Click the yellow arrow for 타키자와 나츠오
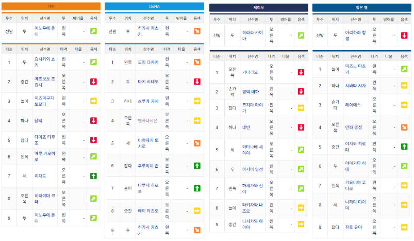The image size is (414, 241). tap(301, 208)
